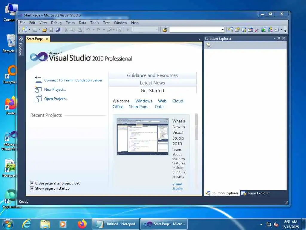Toggle Solution Explorer auto-hide pin
The image size is (306, 230).
[x=279, y=38]
